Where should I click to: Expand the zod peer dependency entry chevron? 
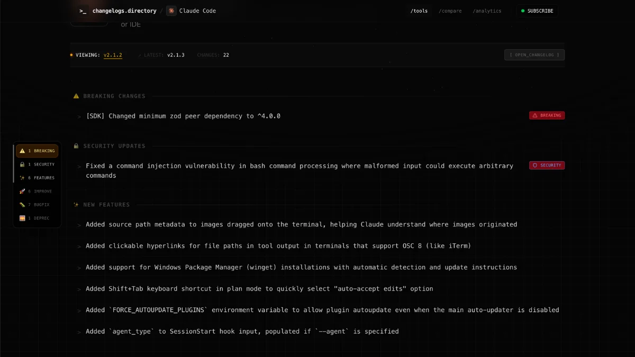point(79,116)
